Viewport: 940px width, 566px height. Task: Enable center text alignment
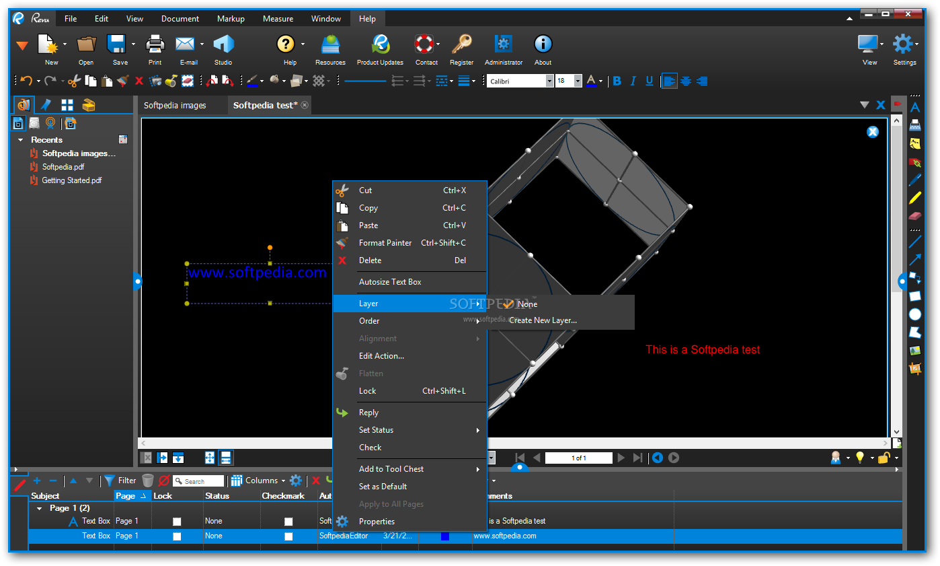tap(686, 81)
